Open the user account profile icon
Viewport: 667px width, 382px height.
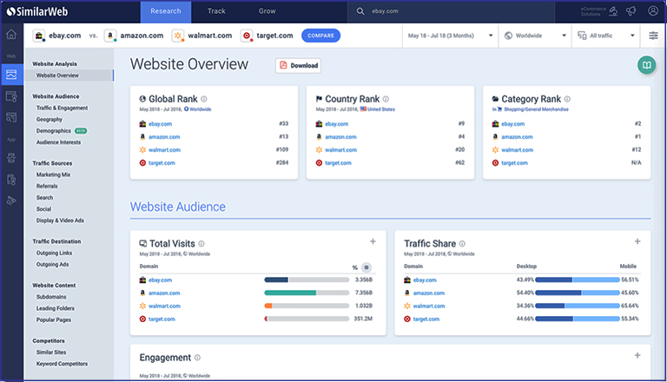click(x=651, y=11)
